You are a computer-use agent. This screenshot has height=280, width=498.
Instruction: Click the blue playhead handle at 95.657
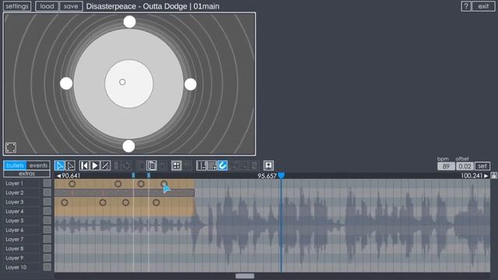[x=281, y=175]
